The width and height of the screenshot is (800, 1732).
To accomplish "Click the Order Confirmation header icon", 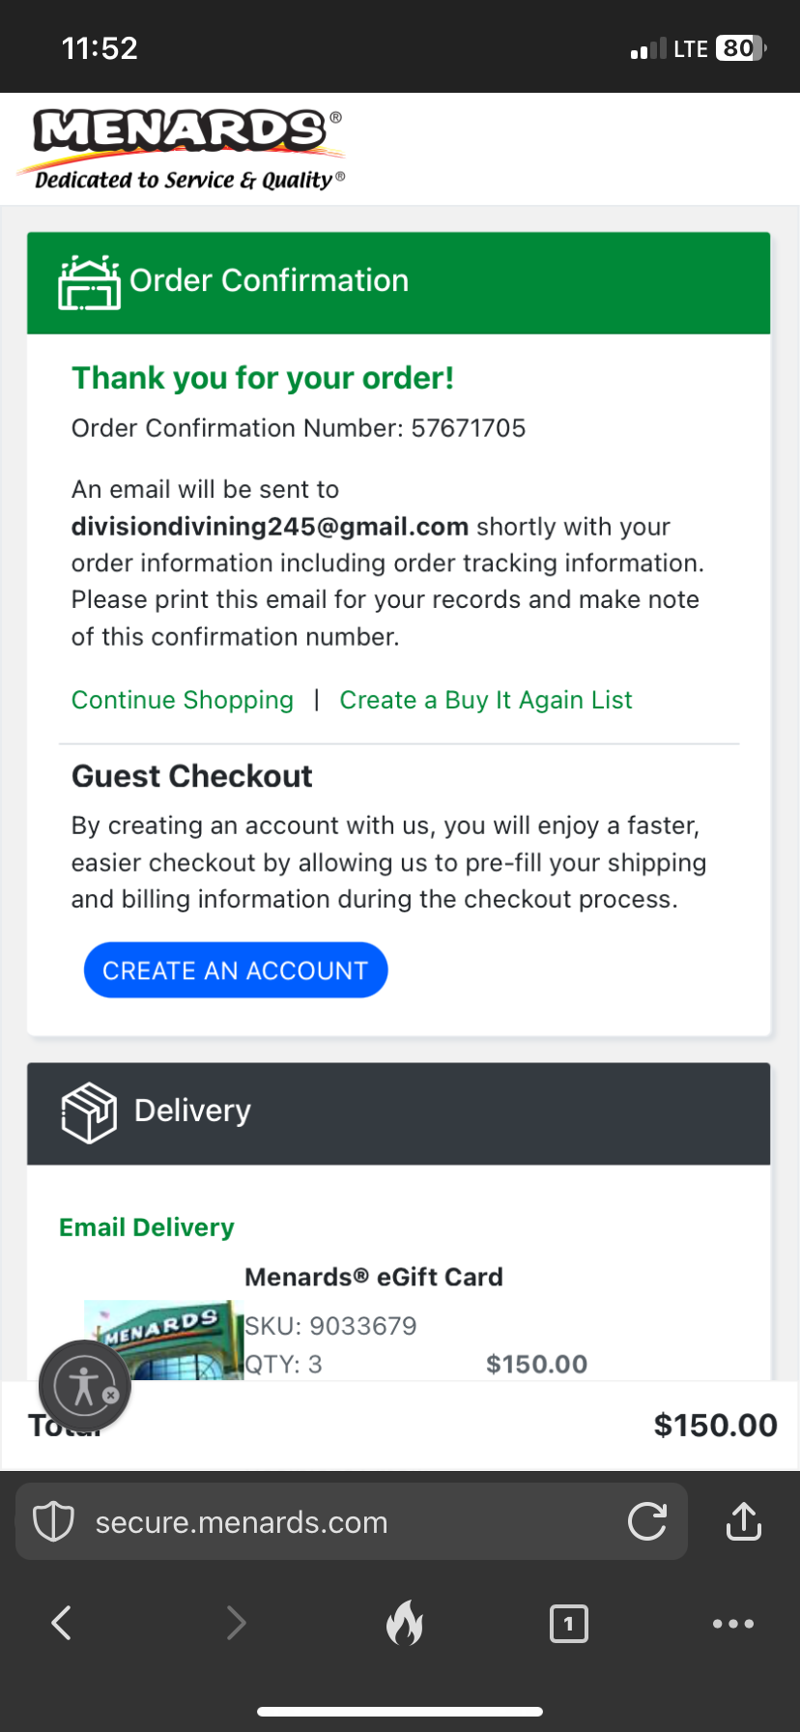I will tap(89, 282).
